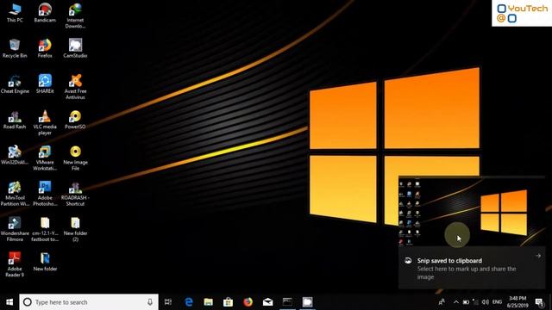552x310 pixels.
Task: Select the Win32DiskImager shortcut
Action: [x=15, y=155]
